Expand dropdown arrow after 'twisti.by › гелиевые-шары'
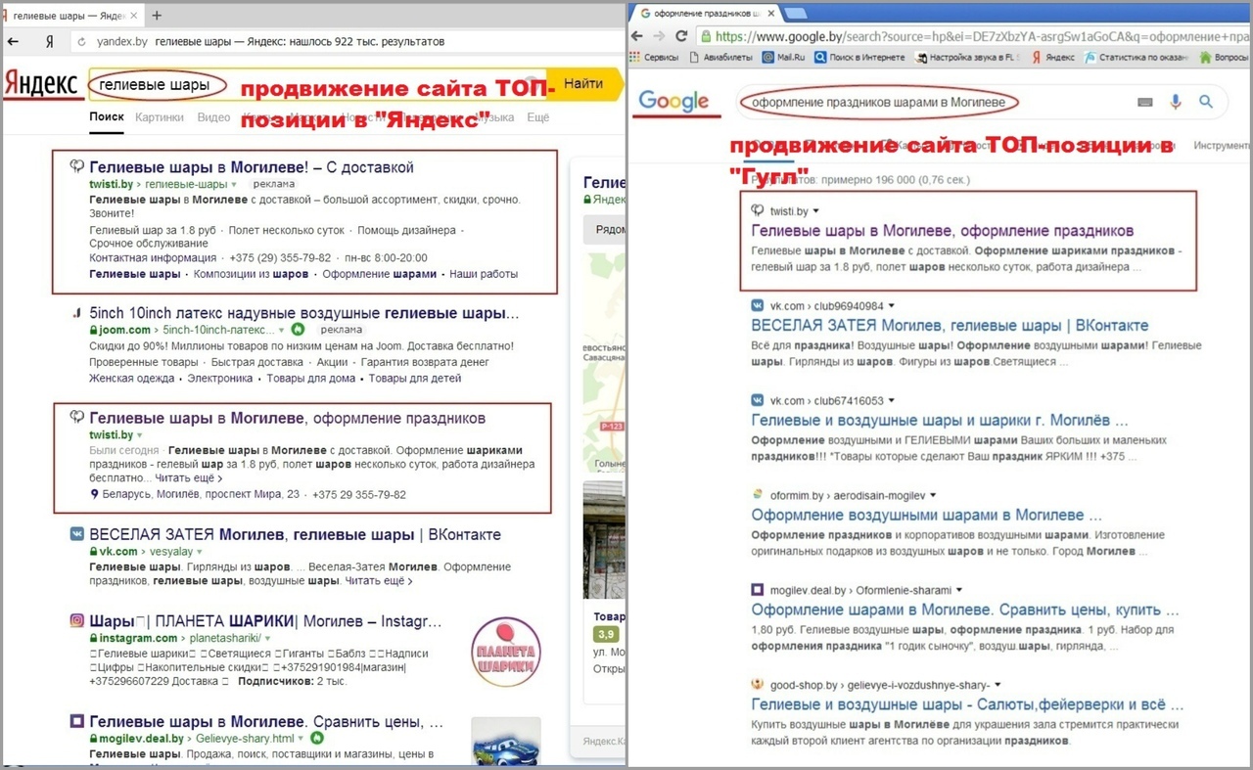 click(x=234, y=184)
